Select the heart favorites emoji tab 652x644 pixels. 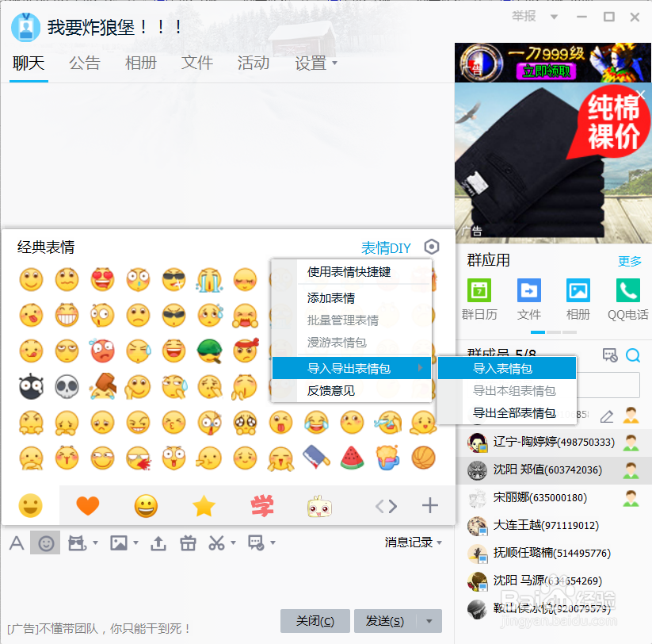(x=88, y=506)
